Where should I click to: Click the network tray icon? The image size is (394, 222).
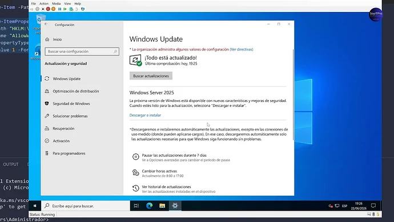tap(337, 206)
